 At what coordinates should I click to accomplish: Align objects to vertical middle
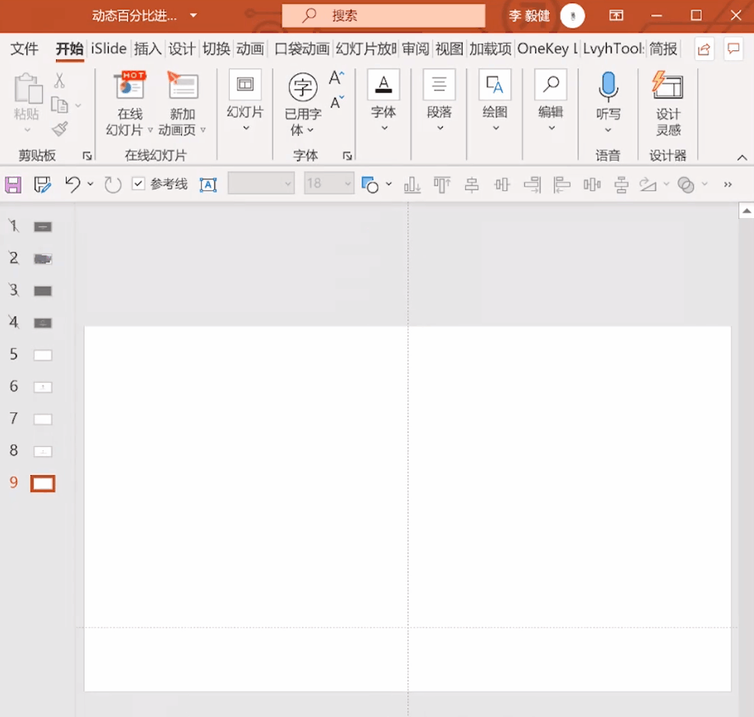click(502, 184)
